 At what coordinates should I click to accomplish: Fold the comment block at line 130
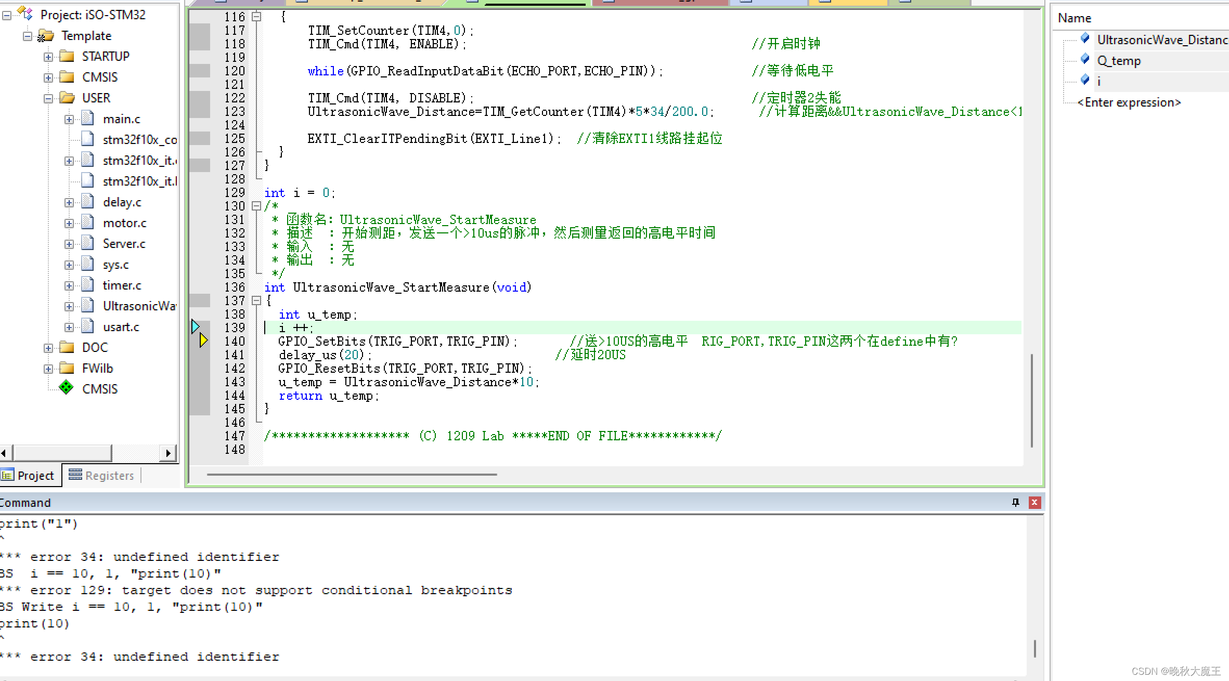(x=256, y=206)
